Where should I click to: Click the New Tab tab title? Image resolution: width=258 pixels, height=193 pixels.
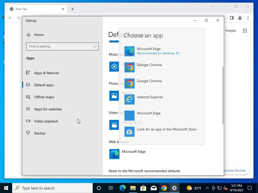(21, 9)
